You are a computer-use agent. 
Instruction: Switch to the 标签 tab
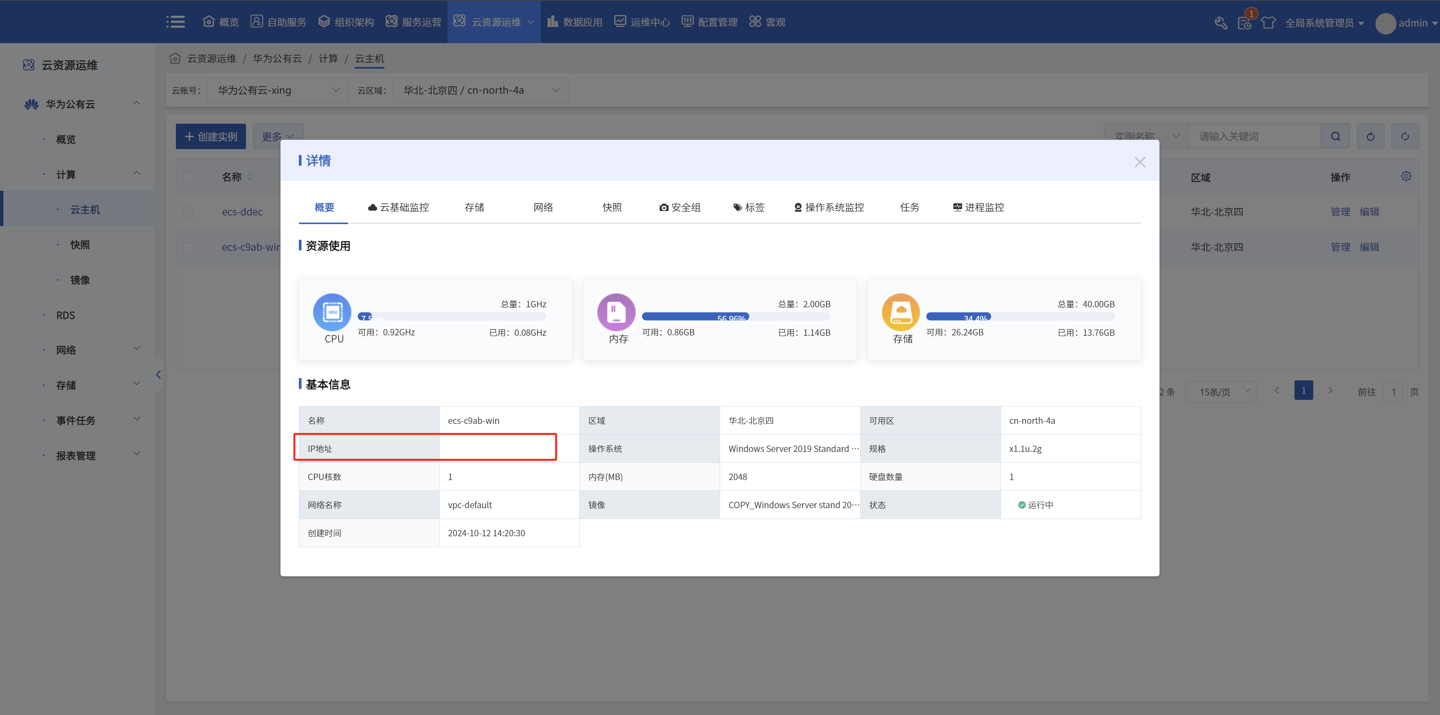pos(748,207)
